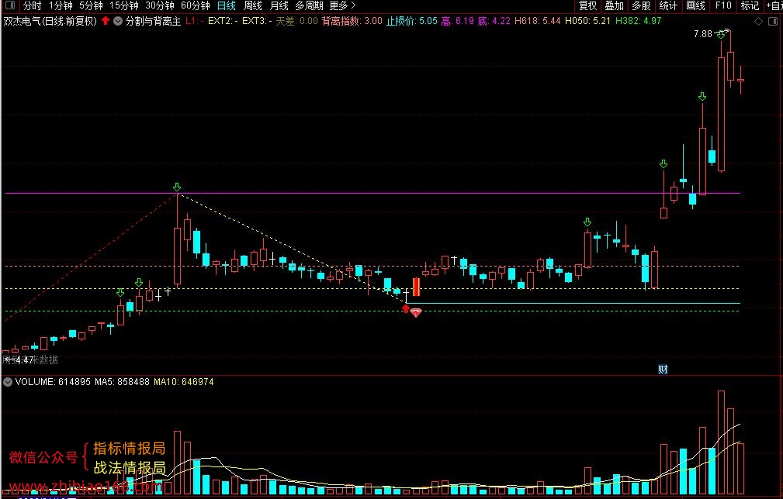Select the 30分钟 period tab
This screenshot has height=499, width=783.
point(160,5)
